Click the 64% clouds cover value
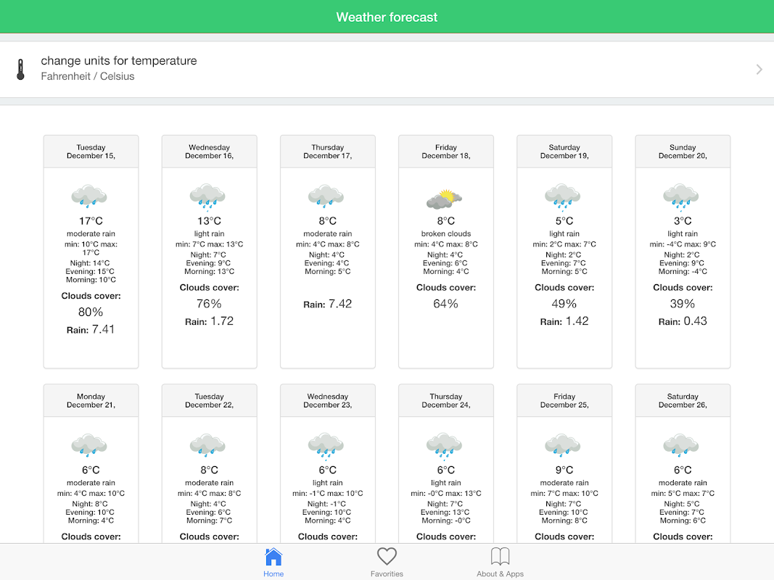Viewport: 774px width, 580px height. coord(446,304)
